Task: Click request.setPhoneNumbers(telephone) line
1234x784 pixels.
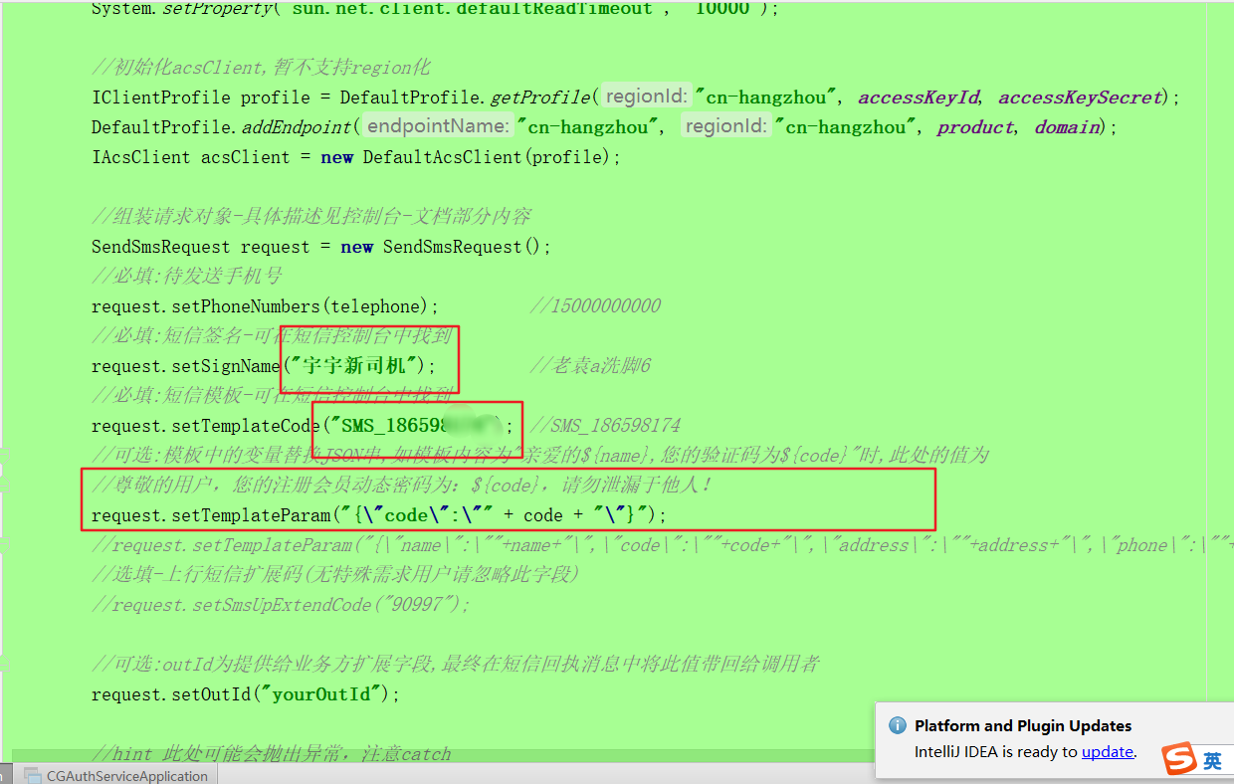Action: tap(265, 306)
